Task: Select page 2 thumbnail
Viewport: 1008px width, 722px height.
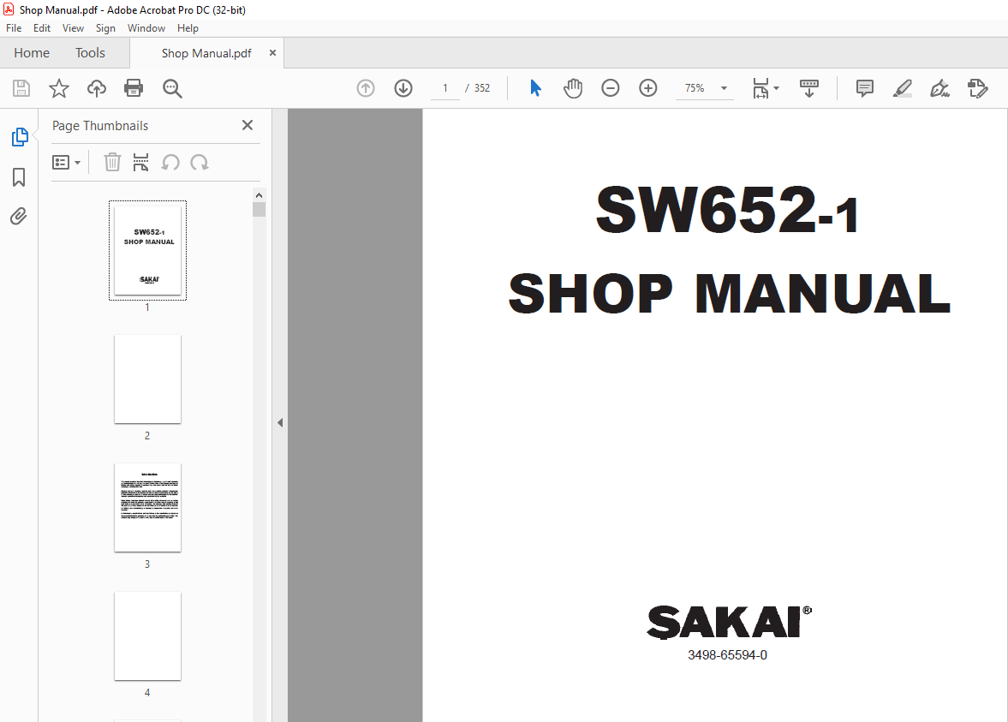Action: (x=148, y=379)
